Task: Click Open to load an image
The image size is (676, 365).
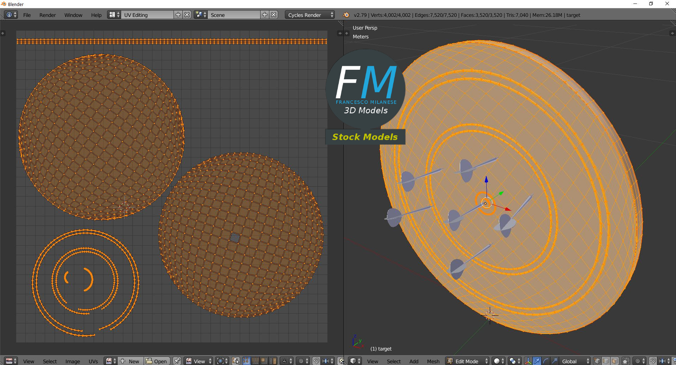Action: coord(157,361)
